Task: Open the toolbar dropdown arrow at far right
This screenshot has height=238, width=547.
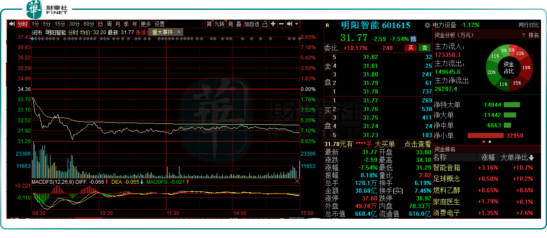Action: pos(296,24)
